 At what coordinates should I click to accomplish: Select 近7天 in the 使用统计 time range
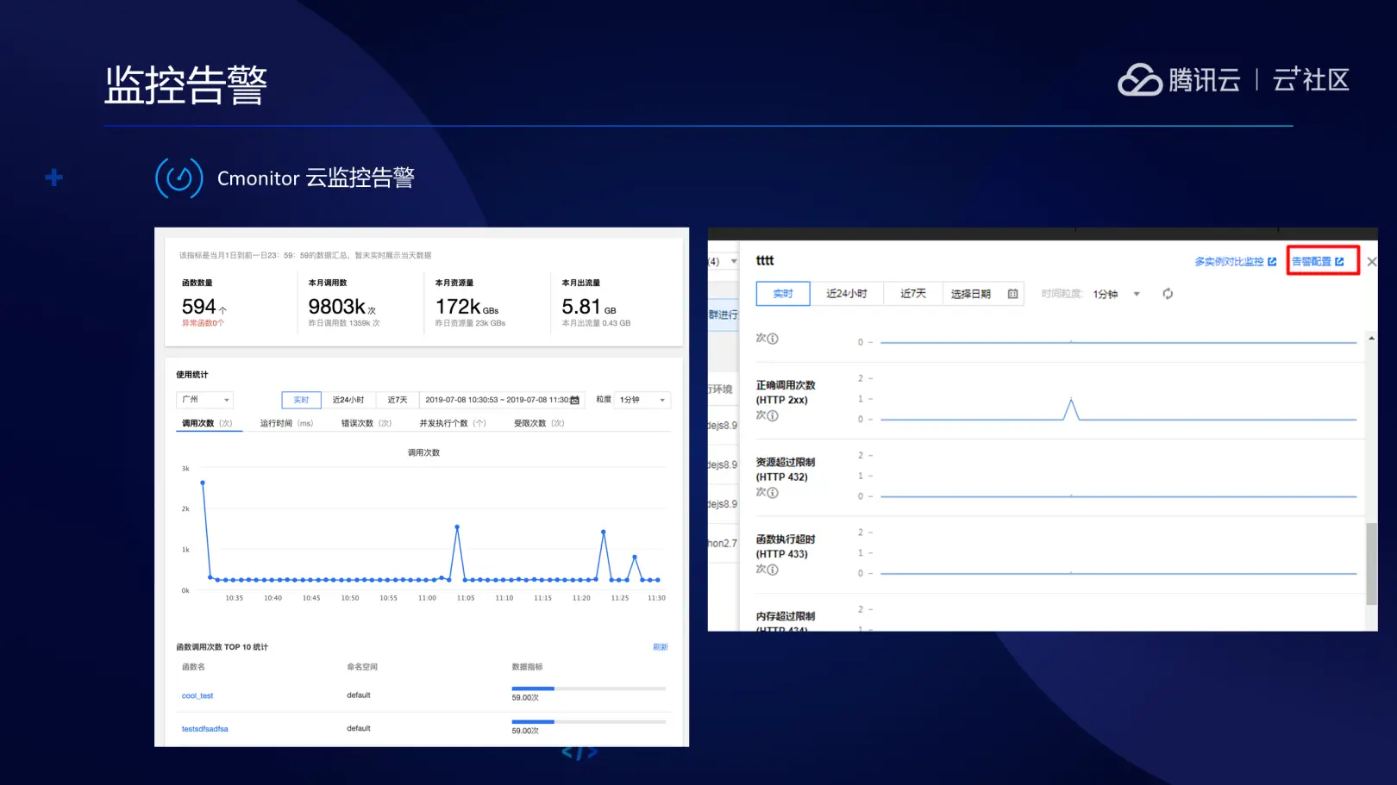pos(398,400)
